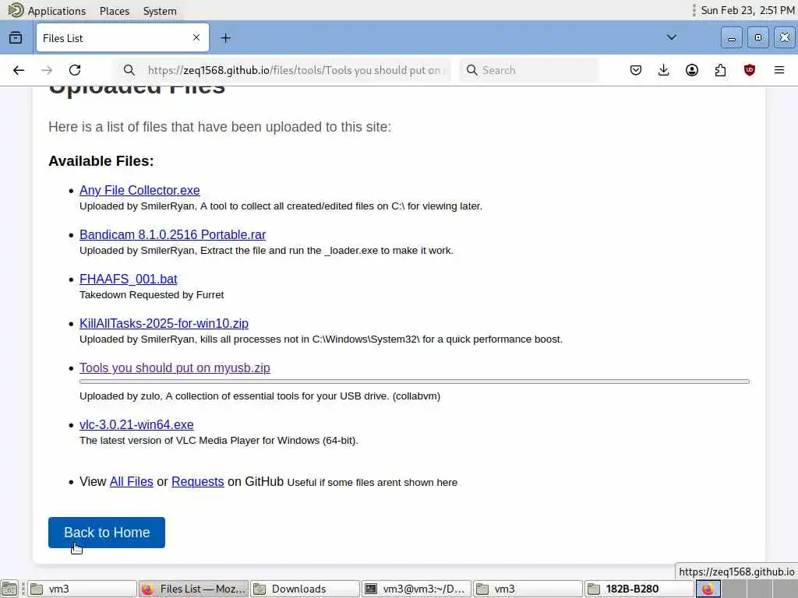The image size is (798, 598).
Task: Open the System menu
Action: (160, 11)
